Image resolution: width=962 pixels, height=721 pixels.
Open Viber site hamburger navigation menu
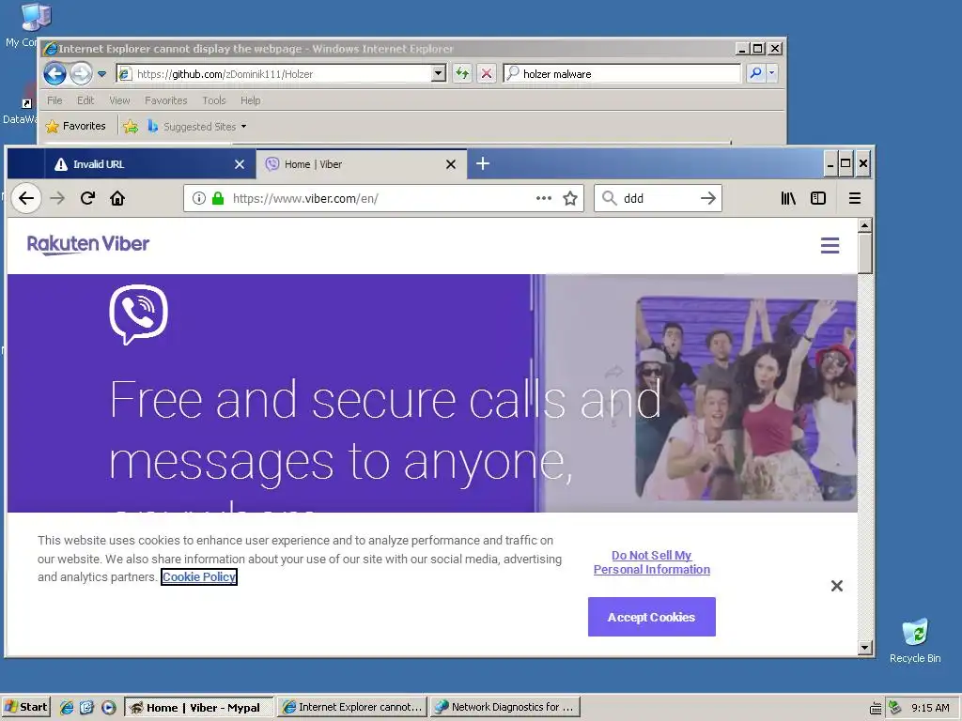(x=830, y=245)
